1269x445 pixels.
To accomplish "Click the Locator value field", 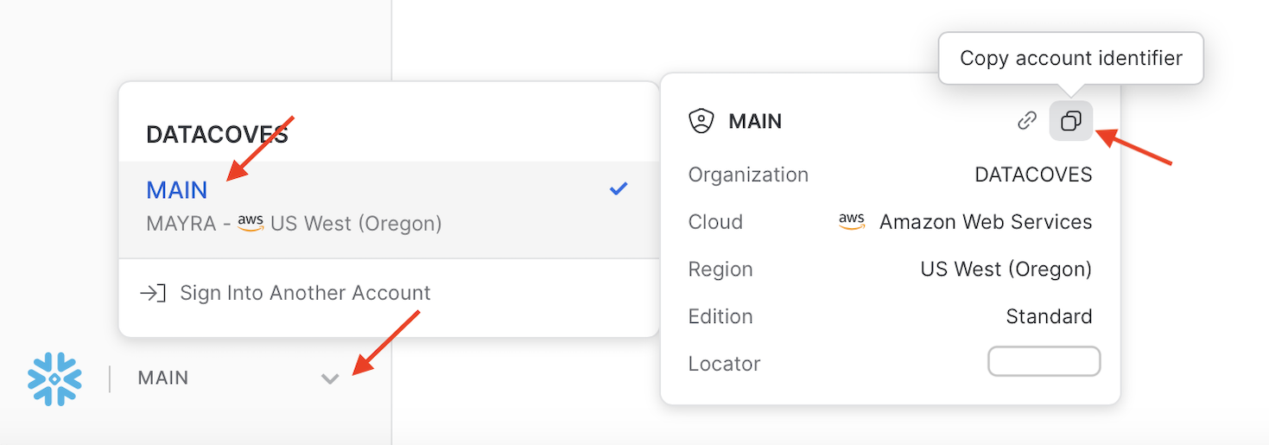I will coord(1044,362).
